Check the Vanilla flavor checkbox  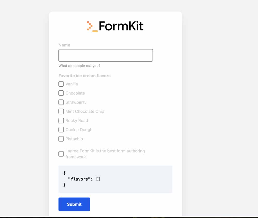pos(61,84)
